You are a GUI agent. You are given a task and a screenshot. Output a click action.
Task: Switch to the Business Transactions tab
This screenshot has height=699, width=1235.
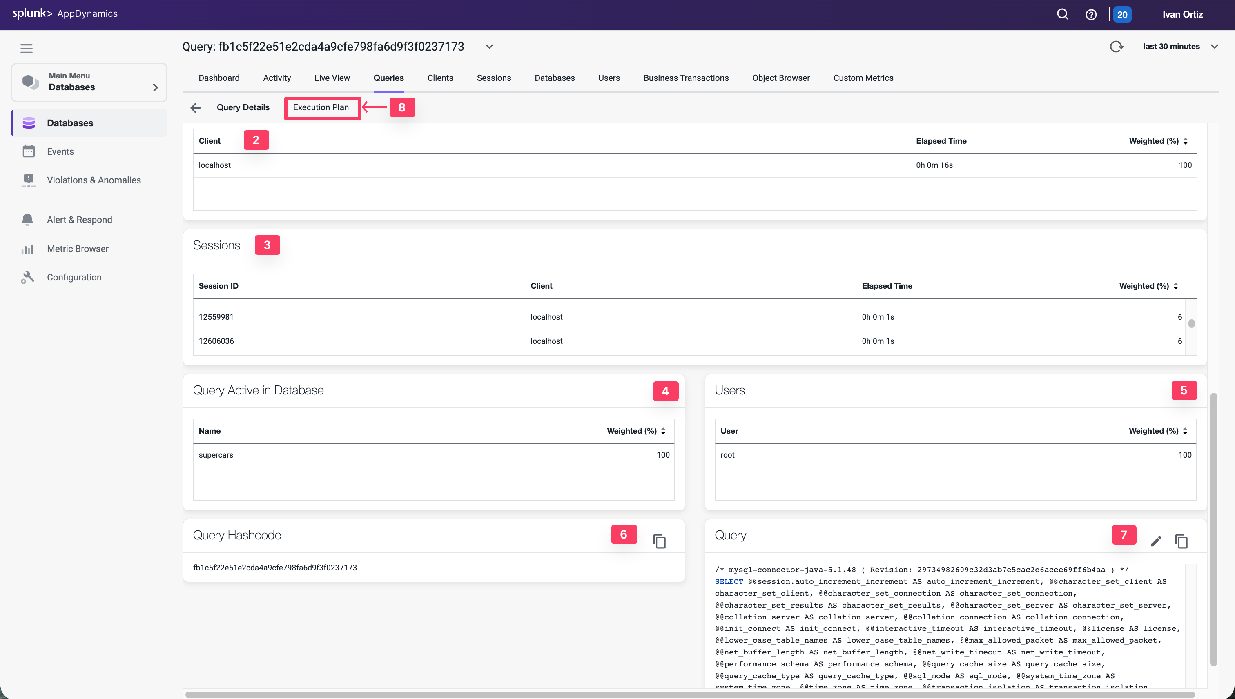pos(686,78)
